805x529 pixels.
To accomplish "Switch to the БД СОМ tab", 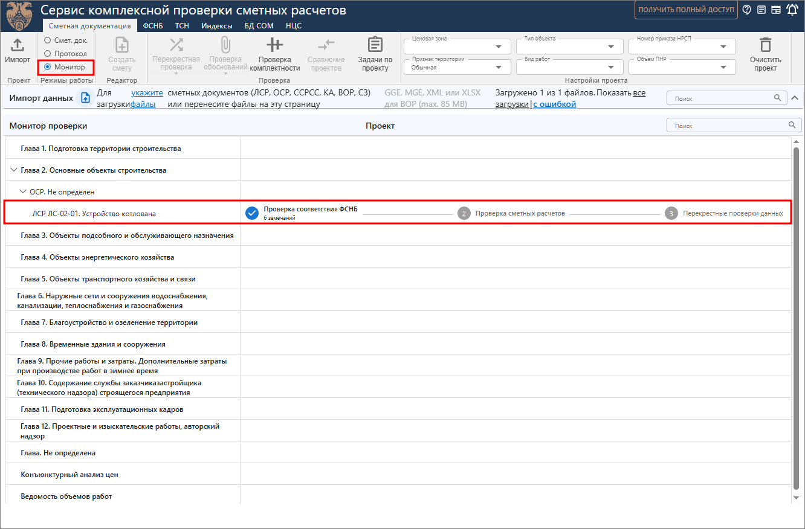I will tap(259, 26).
